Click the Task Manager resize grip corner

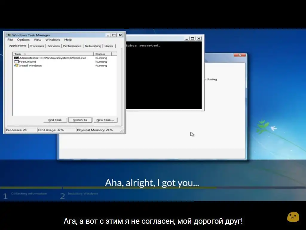122,131
